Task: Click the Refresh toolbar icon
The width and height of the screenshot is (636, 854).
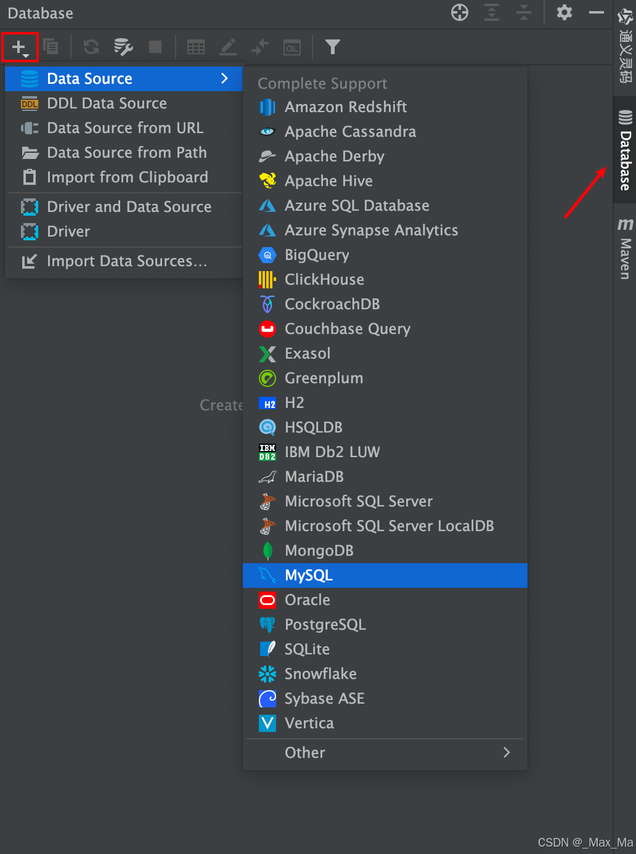Action: pyautogui.click(x=91, y=47)
